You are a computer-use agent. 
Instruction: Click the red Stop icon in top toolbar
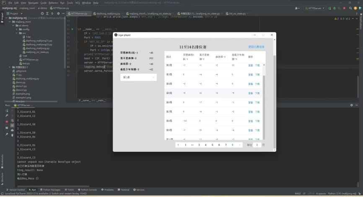tap(344, 8)
